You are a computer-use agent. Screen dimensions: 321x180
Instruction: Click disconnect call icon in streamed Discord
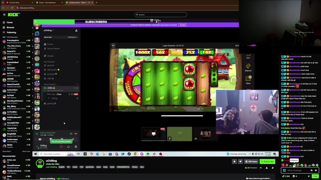coord(76,134)
